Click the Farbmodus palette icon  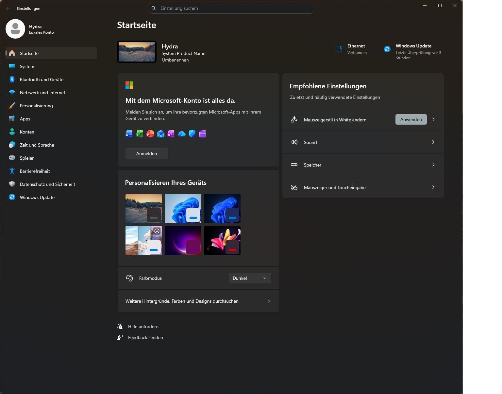pyautogui.click(x=129, y=278)
